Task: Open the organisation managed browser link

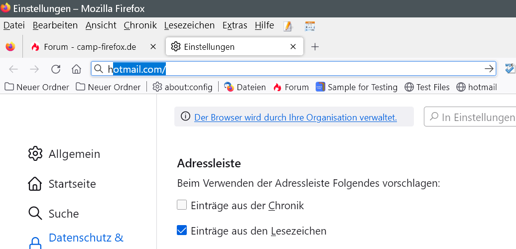Action: click(x=295, y=118)
